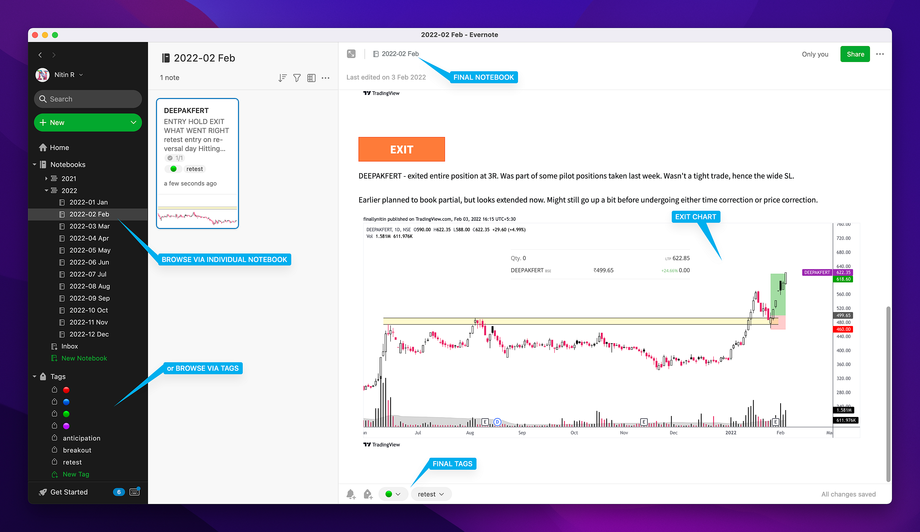The height and width of the screenshot is (532, 920).
Task: Expand the 2021 notebook stack
Action: (46, 178)
